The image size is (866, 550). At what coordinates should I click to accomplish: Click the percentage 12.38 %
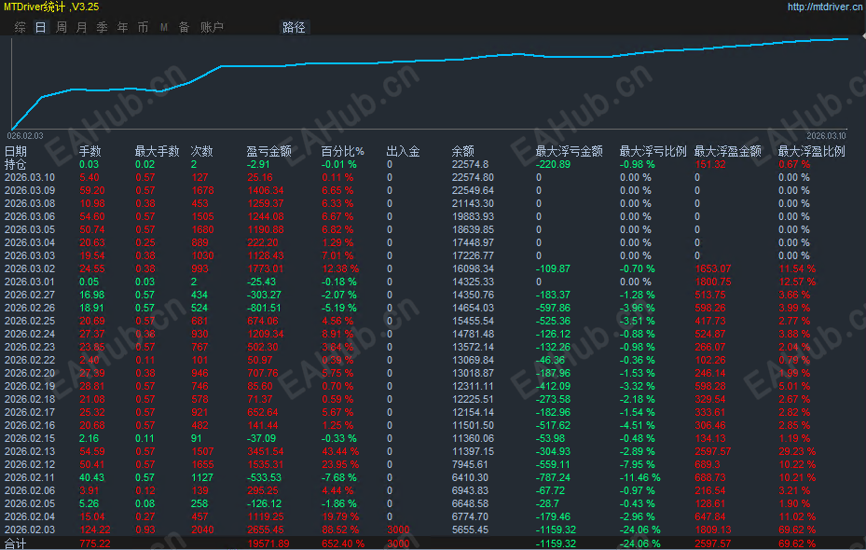[340, 268]
